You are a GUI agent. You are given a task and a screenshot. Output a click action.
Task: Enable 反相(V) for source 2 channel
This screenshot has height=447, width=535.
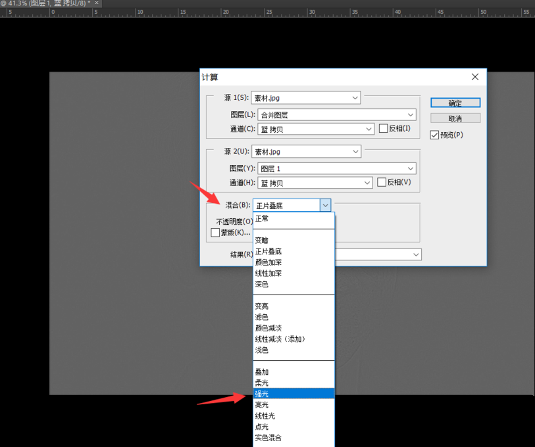(x=381, y=183)
